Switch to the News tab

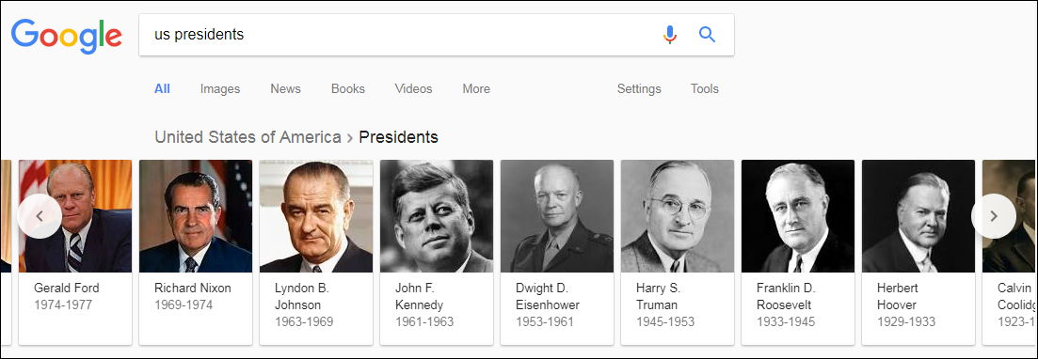pos(285,88)
